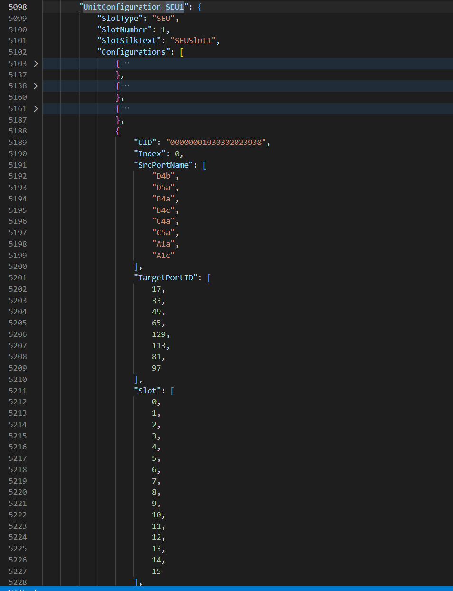Expand the folded block at line 5138
Screen dimensions: 453x591
click(x=36, y=86)
